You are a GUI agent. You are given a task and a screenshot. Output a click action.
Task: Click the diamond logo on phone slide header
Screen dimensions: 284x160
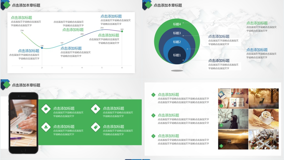pyautogui.click(x=6, y=84)
